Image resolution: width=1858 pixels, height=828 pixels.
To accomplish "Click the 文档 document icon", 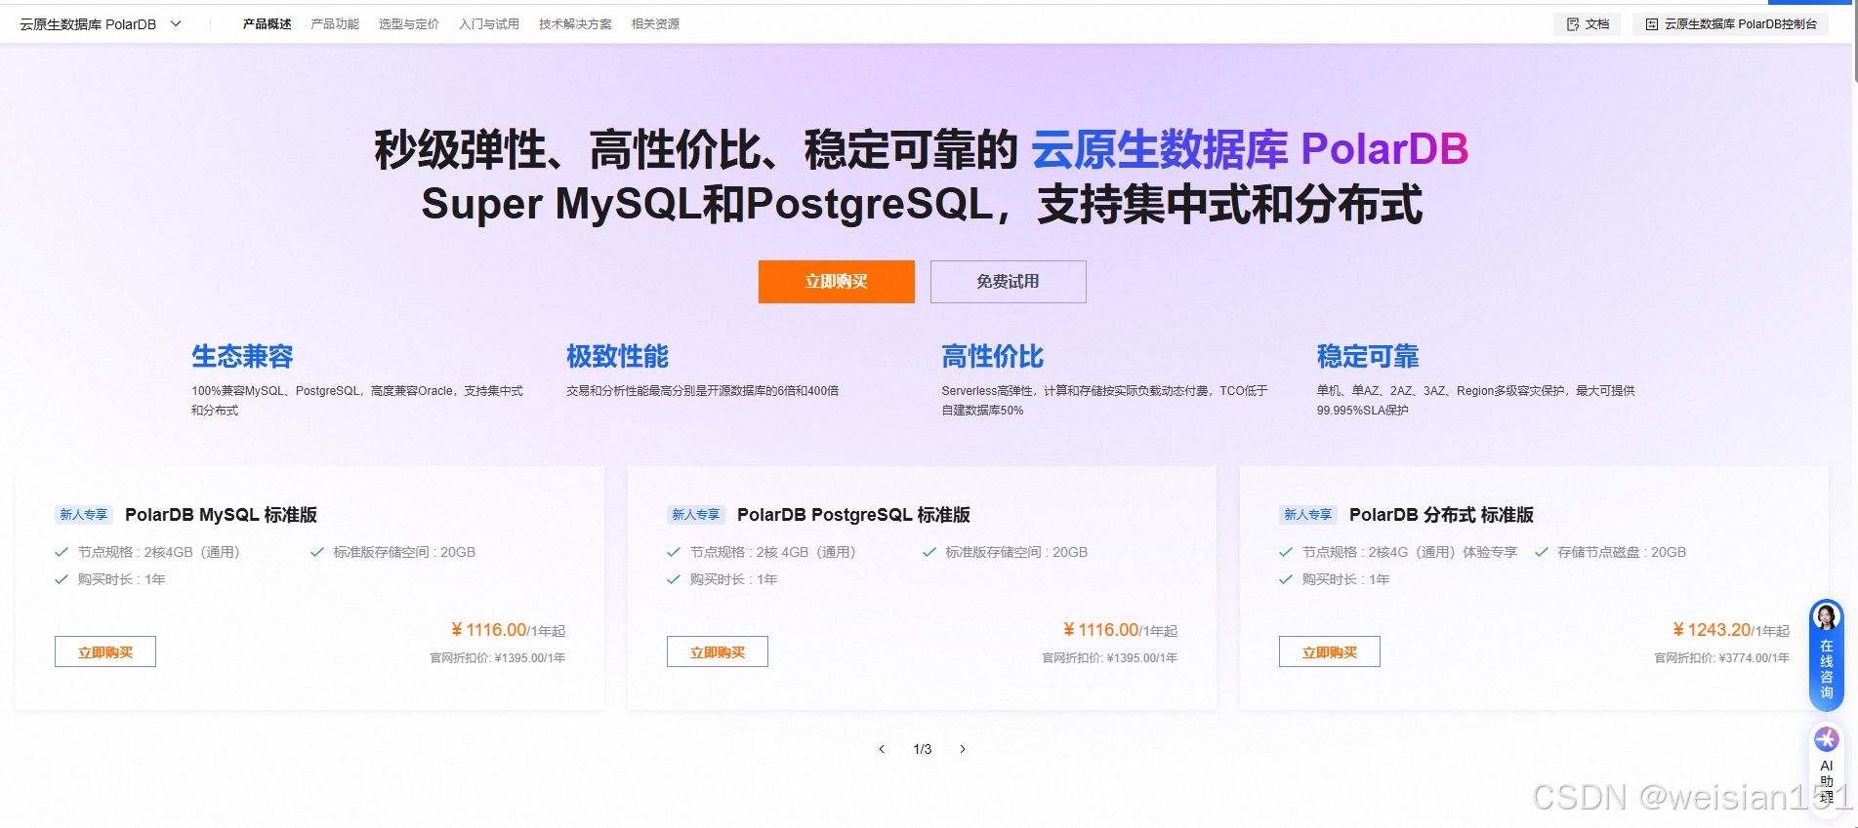I will [1573, 24].
